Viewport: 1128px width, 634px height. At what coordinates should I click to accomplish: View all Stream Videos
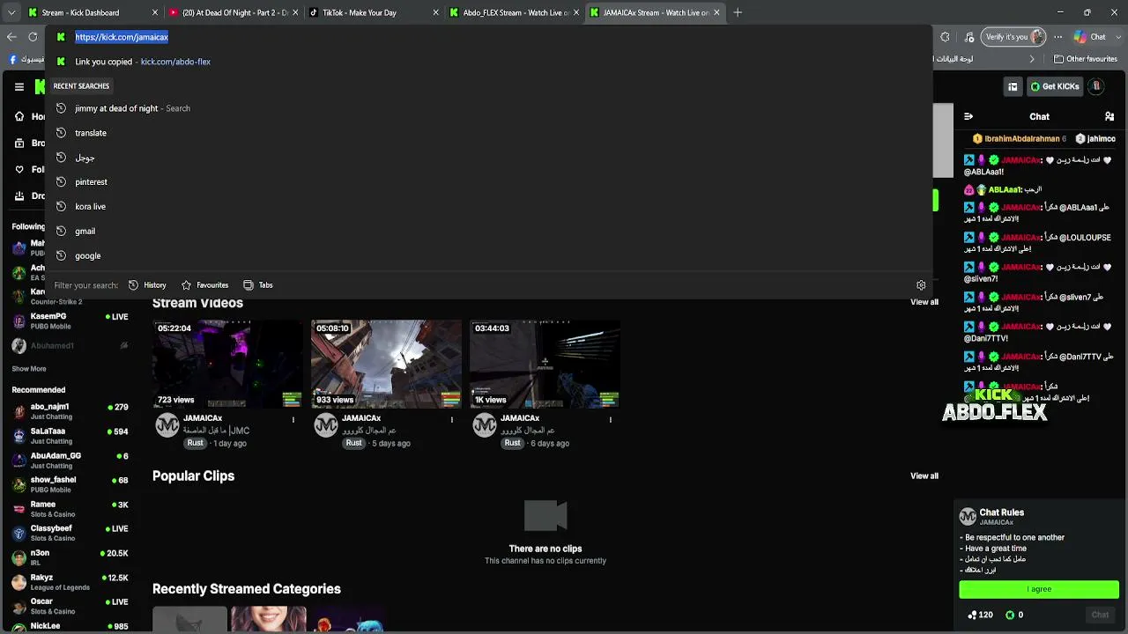[x=924, y=302]
